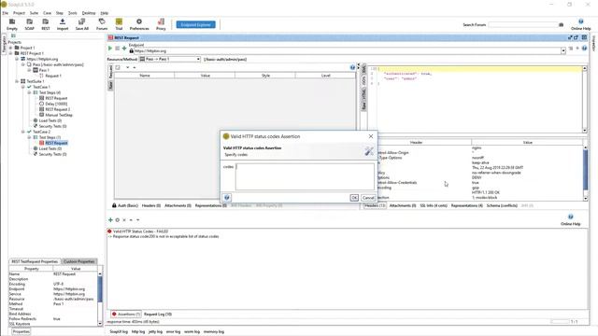
Task: Click the grid icon above Projects tree
Action: (13, 35)
